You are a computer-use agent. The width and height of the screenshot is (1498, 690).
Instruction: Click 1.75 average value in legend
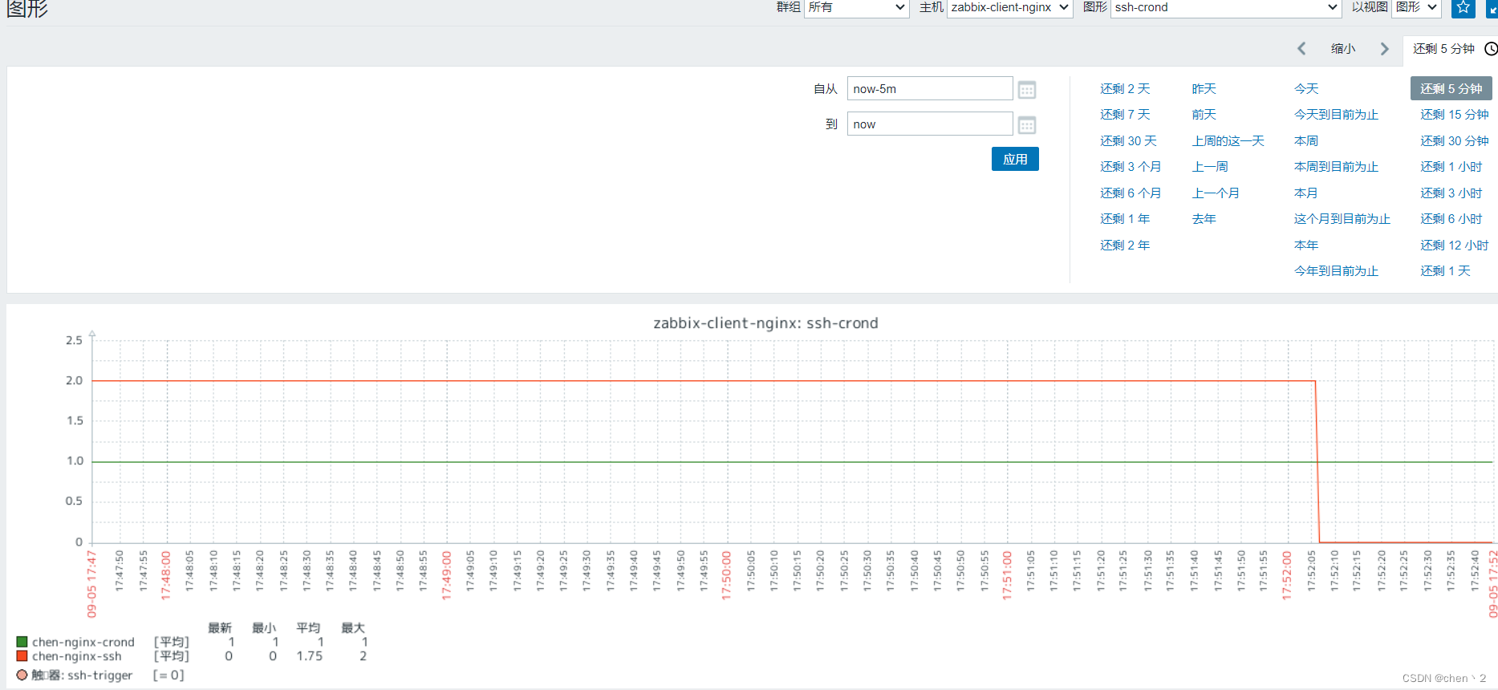(309, 656)
